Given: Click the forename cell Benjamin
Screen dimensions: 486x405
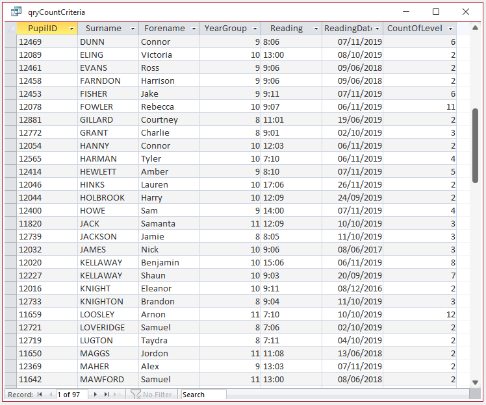Looking at the screenshot, I should point(169,263).
